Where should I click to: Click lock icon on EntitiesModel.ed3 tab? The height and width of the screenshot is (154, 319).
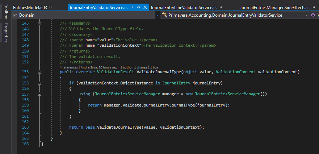[x=50, y=7]
